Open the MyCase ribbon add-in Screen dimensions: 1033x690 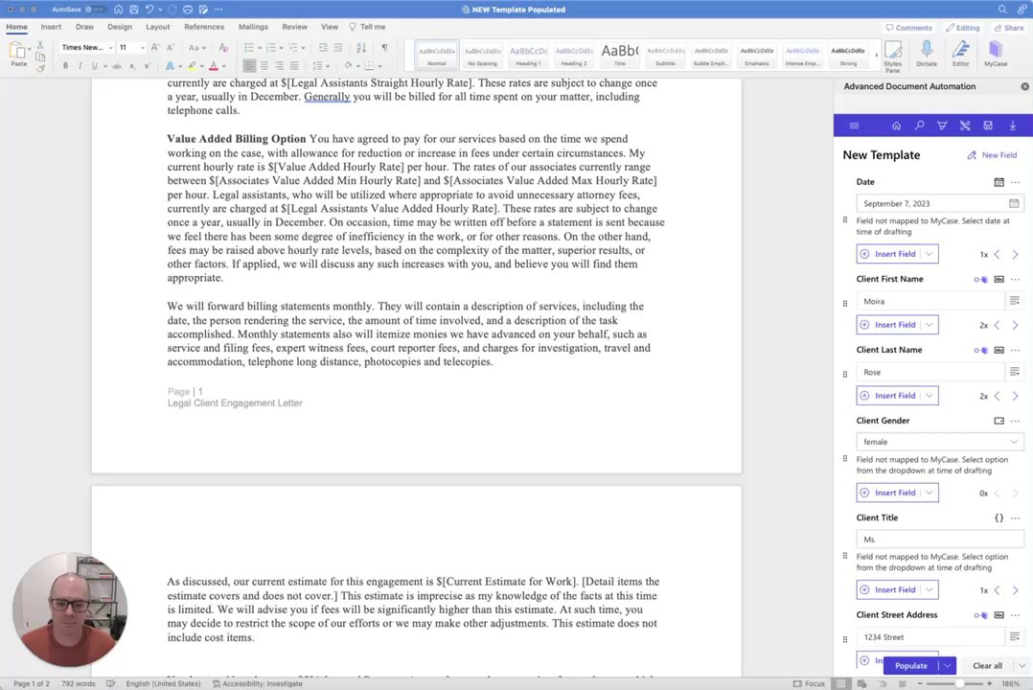click(x=996, y=54)
